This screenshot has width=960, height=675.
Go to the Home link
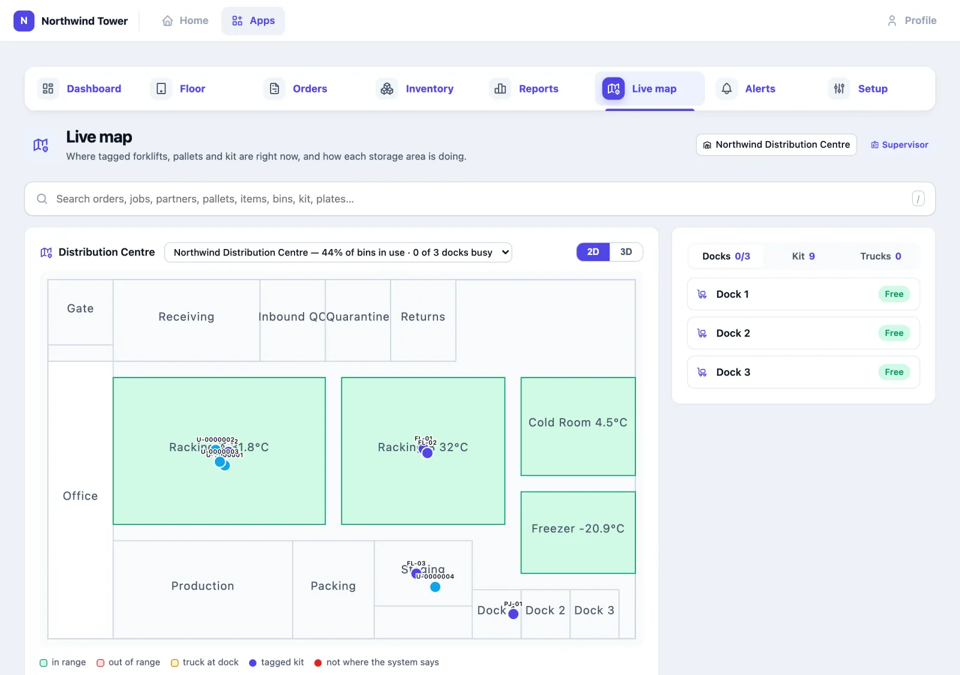point(185,20)
